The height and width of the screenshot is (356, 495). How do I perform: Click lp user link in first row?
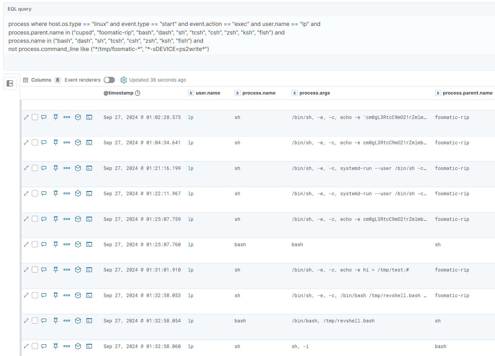pyautogui.click(x=191, y=117)
